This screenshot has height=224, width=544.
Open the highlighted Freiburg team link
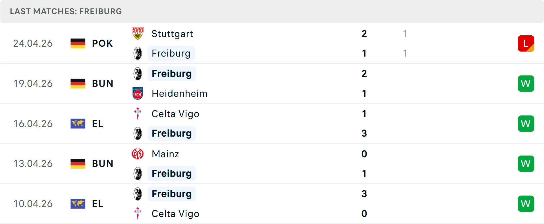click(x=171, y=53)
